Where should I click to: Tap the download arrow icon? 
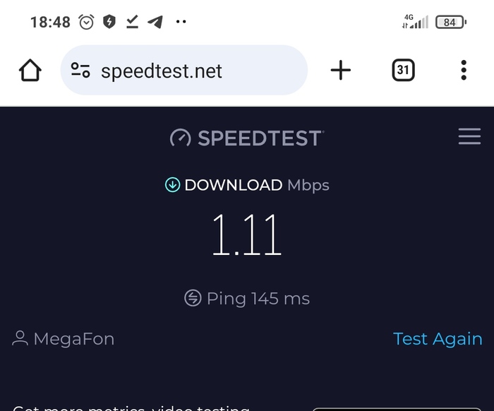click(172, 185)
